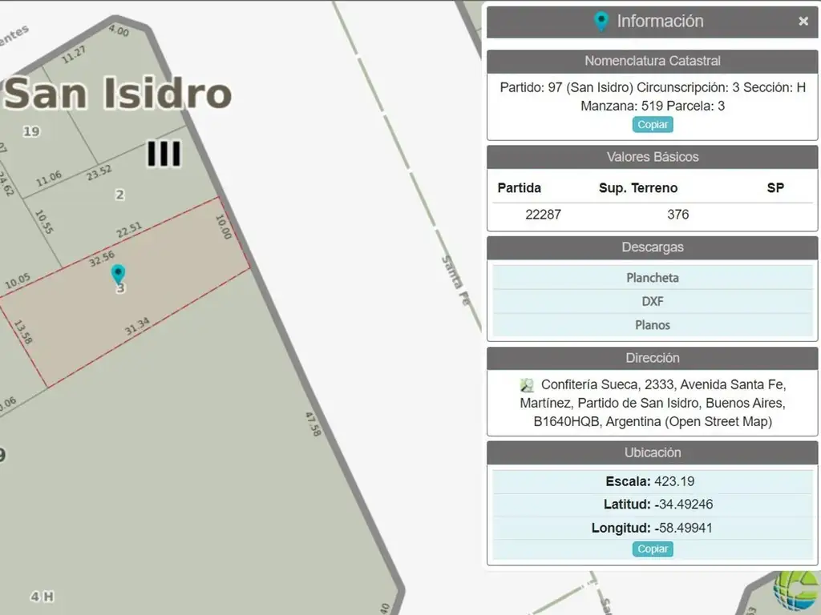Click the teal pin icon beside Información title

[601, 22]
